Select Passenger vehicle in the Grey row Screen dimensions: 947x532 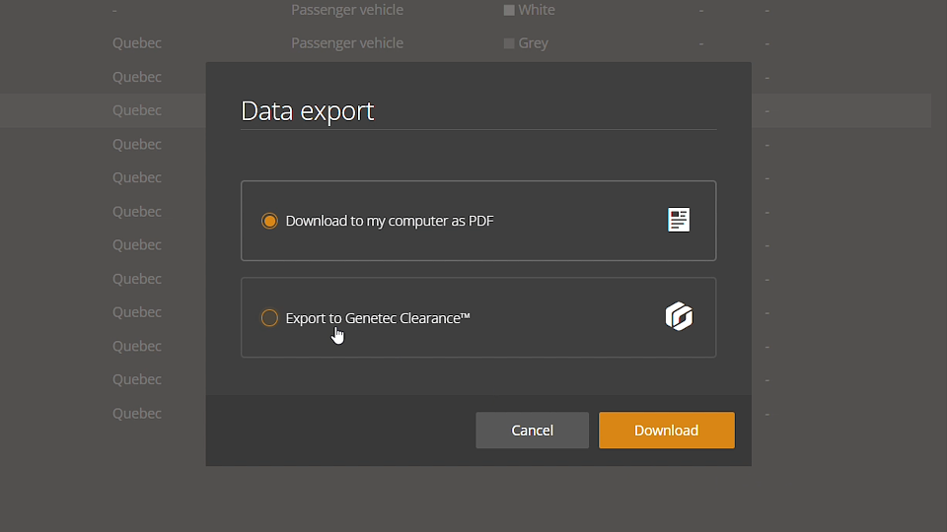(x=346, y=43)
